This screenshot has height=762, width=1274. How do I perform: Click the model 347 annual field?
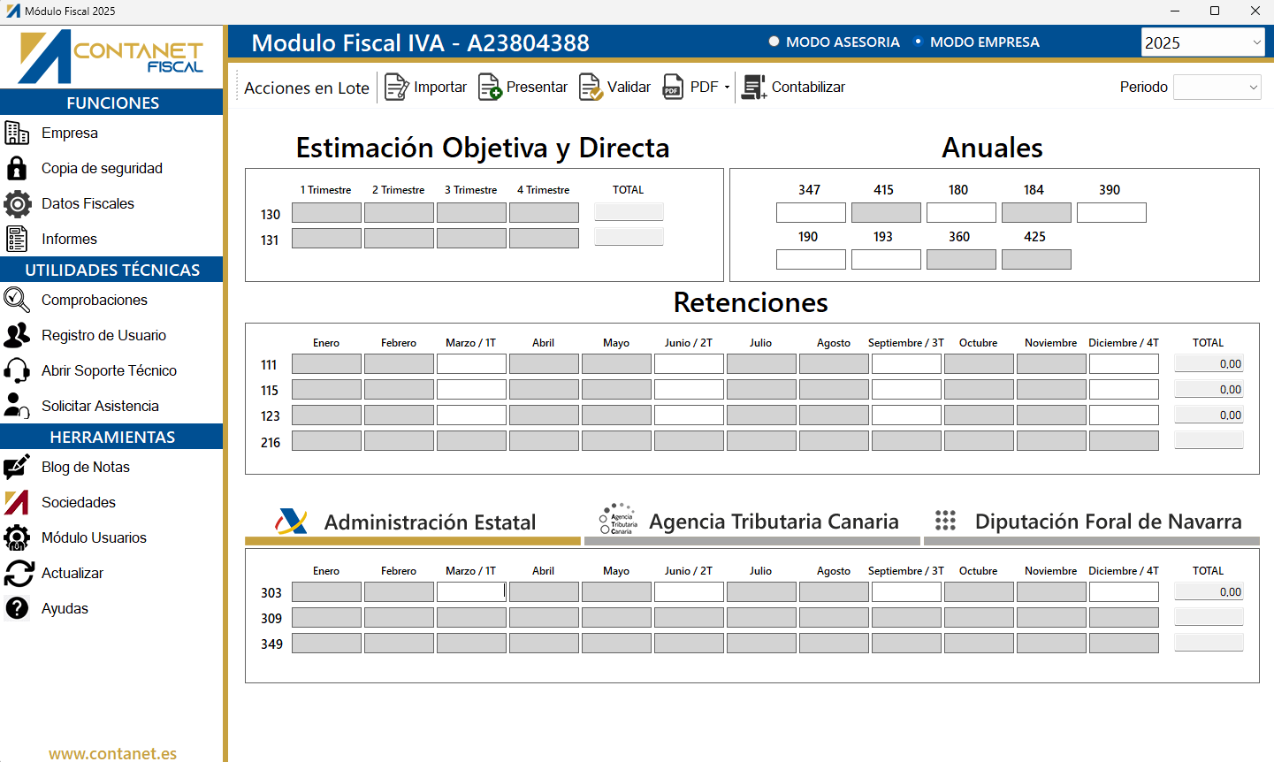point(811,212)
